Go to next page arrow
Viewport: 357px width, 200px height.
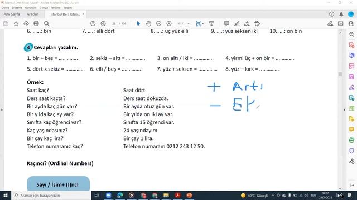pyautogui.click(x=103, y=23)
